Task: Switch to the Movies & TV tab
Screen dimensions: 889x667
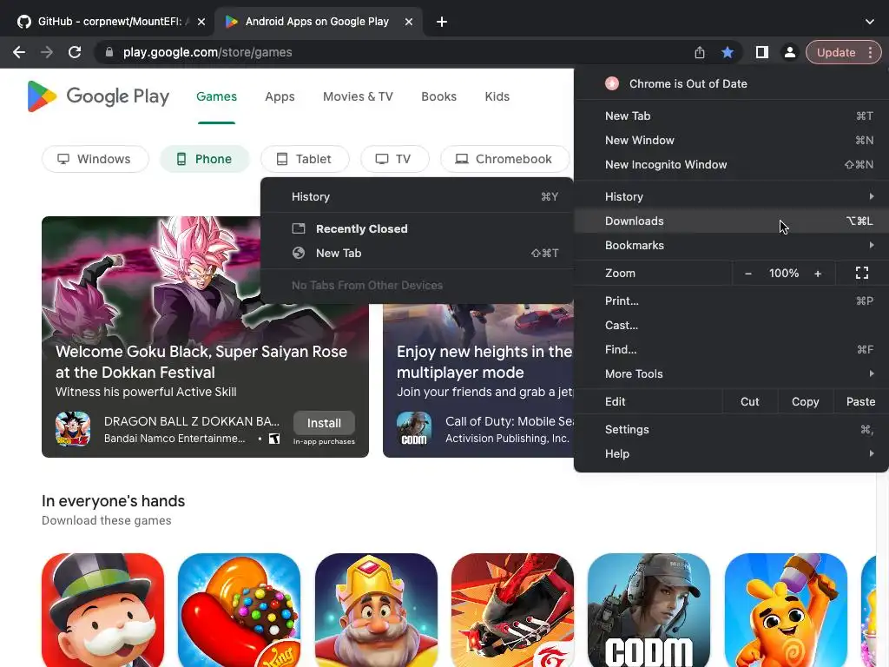Action: [358, 96]
